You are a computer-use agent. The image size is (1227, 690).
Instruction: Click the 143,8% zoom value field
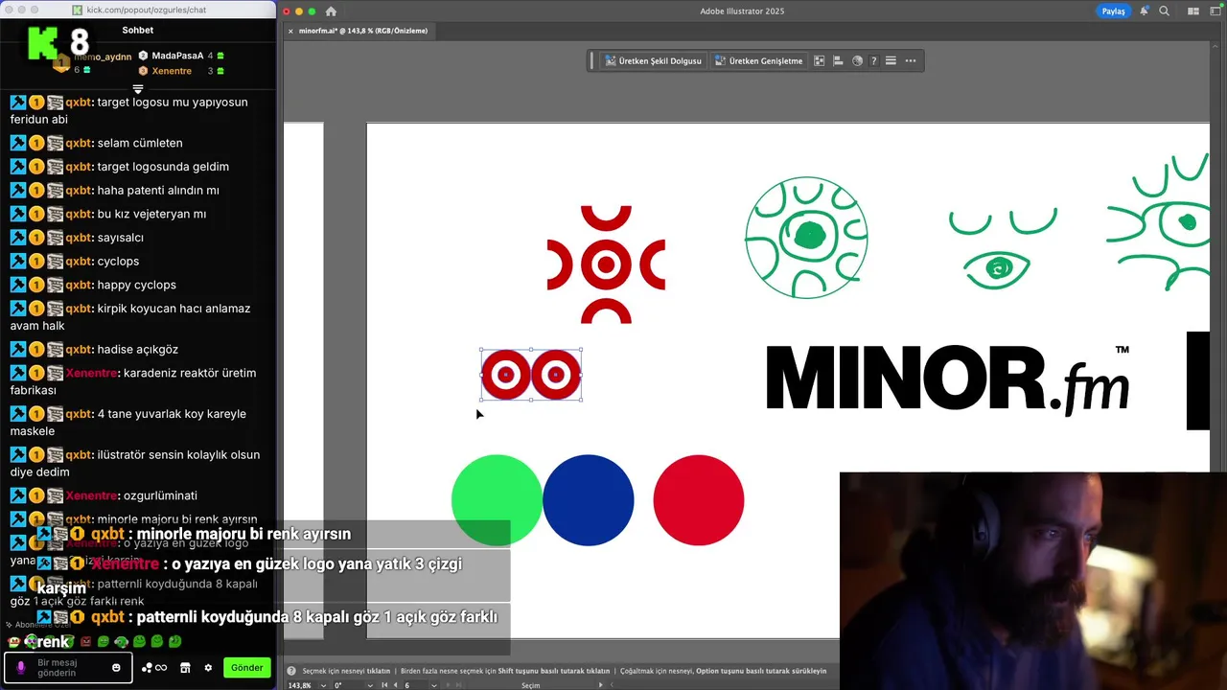point(300,685)
